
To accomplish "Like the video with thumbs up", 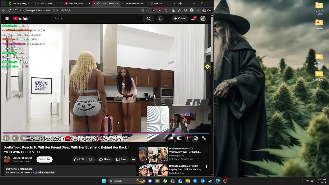I will (79, 159).
